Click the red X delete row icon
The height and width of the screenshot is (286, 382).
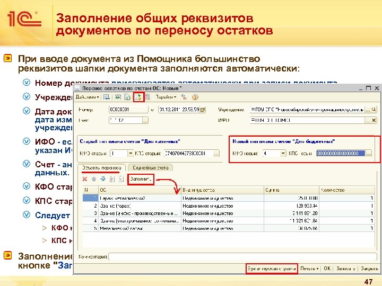click(x=85, y=179)
